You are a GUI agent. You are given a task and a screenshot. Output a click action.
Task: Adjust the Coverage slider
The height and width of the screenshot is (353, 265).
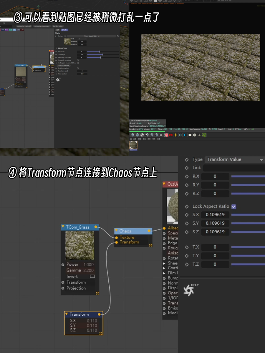[x=103, y=55]
